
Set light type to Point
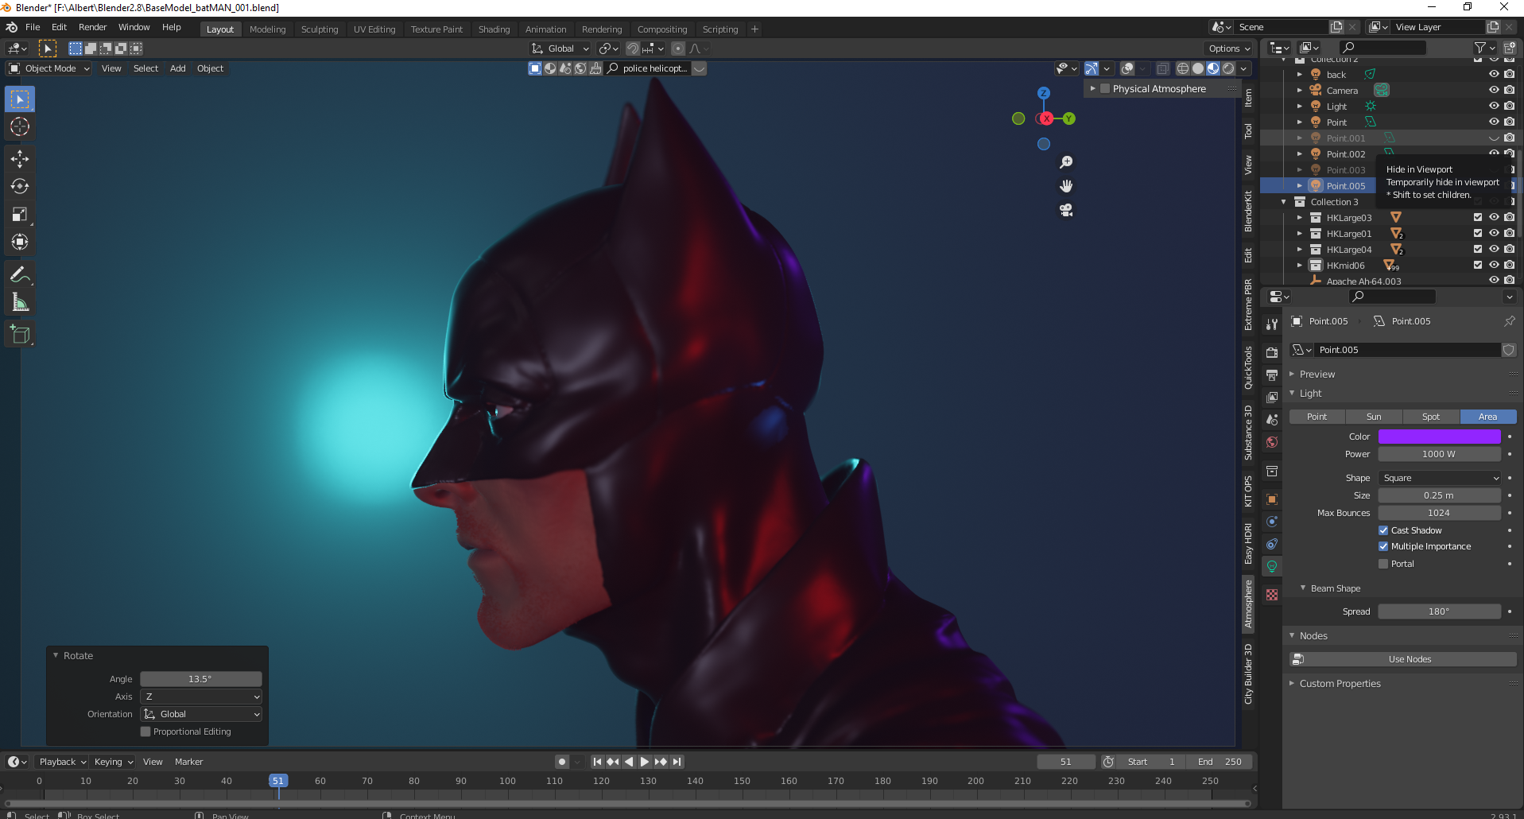[1317, 417]
